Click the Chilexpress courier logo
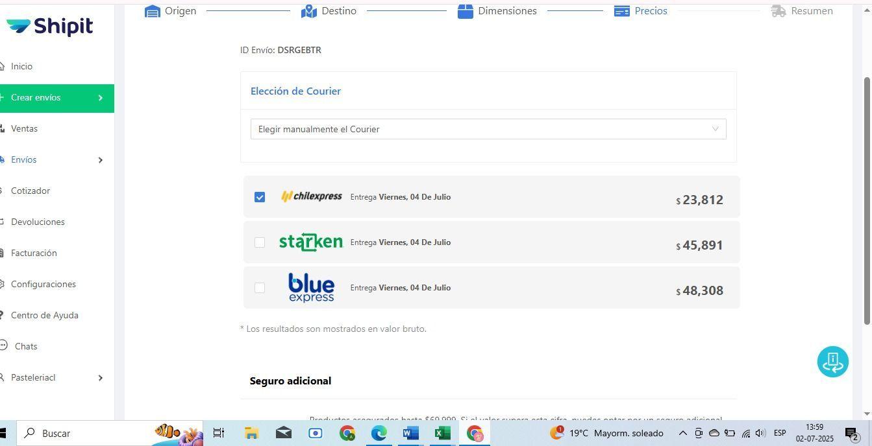The height and width of the screenshot is (446, 872). [x=311, y=196]
